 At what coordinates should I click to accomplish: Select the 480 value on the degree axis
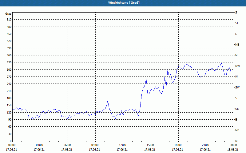(x=9, y=27)
